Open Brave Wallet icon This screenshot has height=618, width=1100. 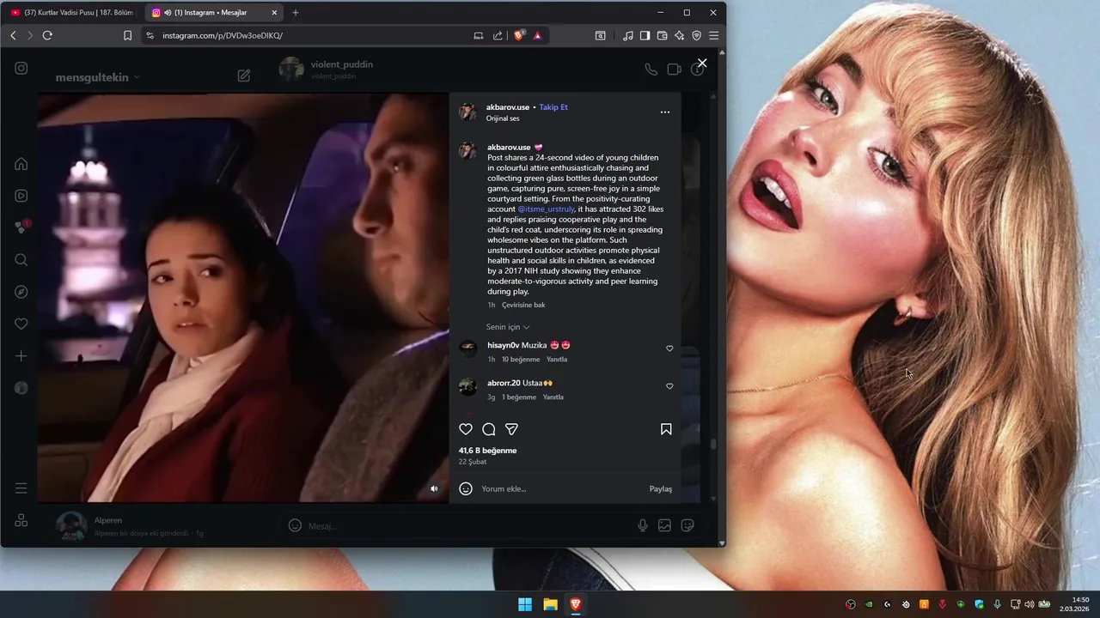point(662,35)
